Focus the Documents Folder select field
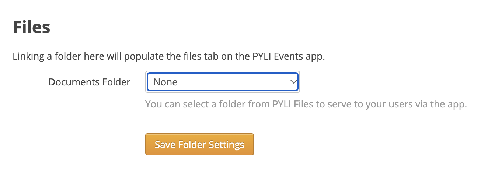 coord(222,82)
